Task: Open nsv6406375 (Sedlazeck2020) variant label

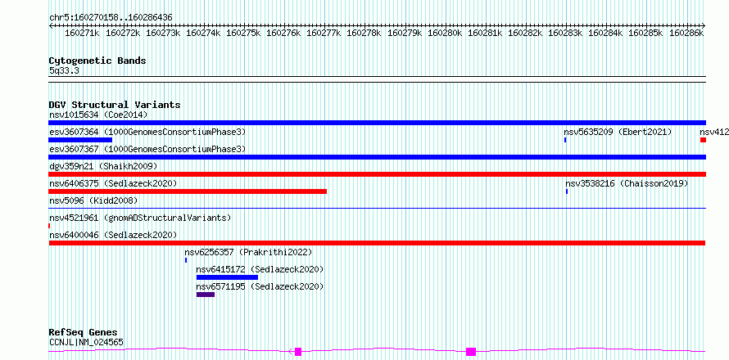Action: 113,184
